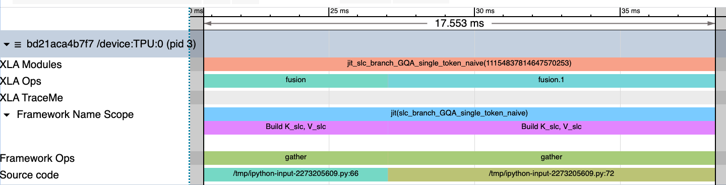The width and height of the screenshot is (726, 185).
Task: Open the hamburger menu beside bd21aca4b7f7
Action: pyautogui.click(x=17, y=44)
